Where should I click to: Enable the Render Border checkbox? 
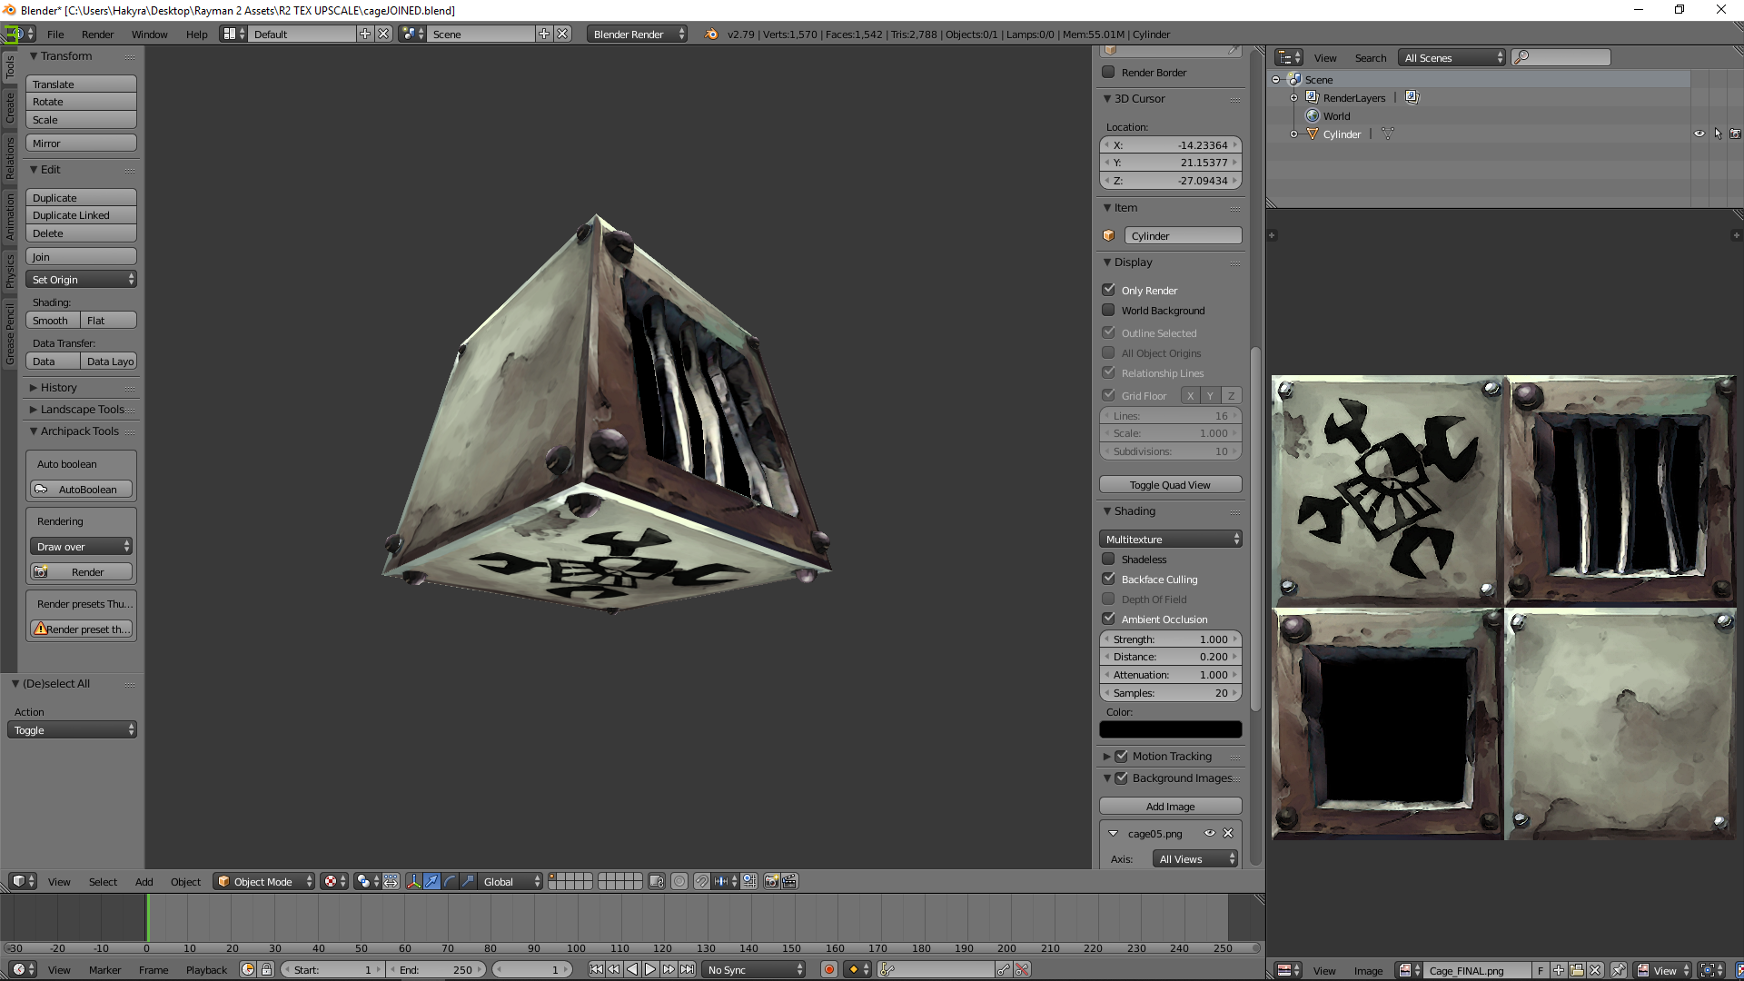point(1108,72)
